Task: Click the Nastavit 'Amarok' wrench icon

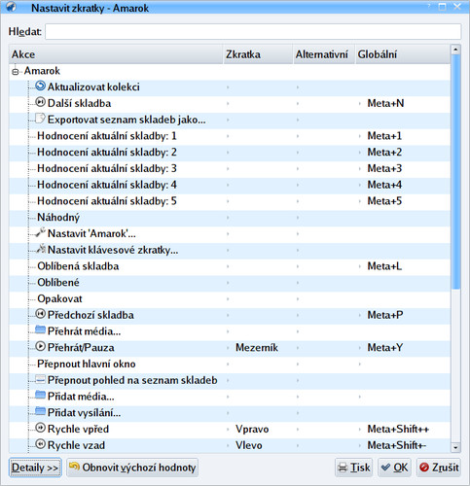Action: click(40, 232)
